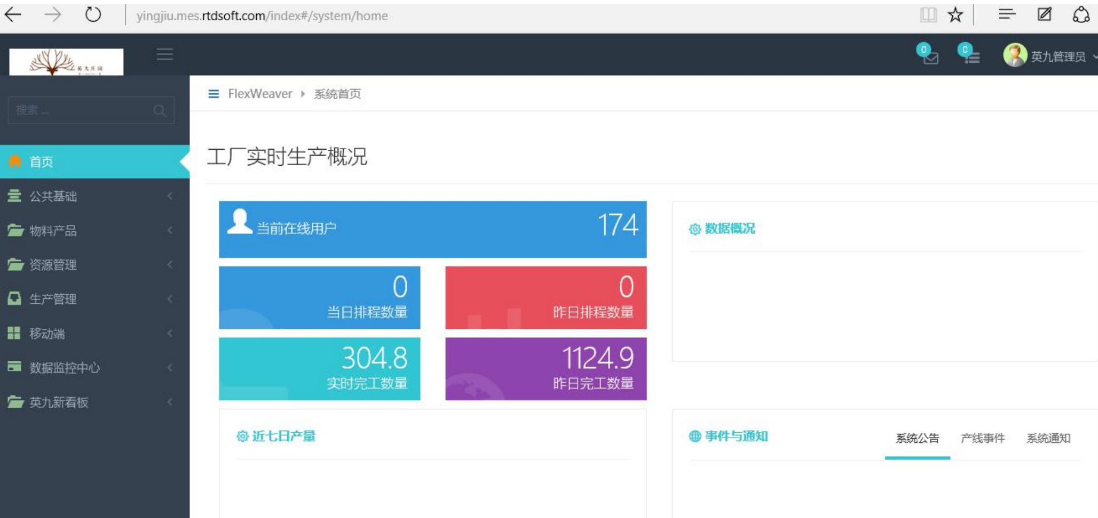The image size is (1098, 518).
Task: Click the search magnifier icon in sidebar
Action: click(159, 111)
